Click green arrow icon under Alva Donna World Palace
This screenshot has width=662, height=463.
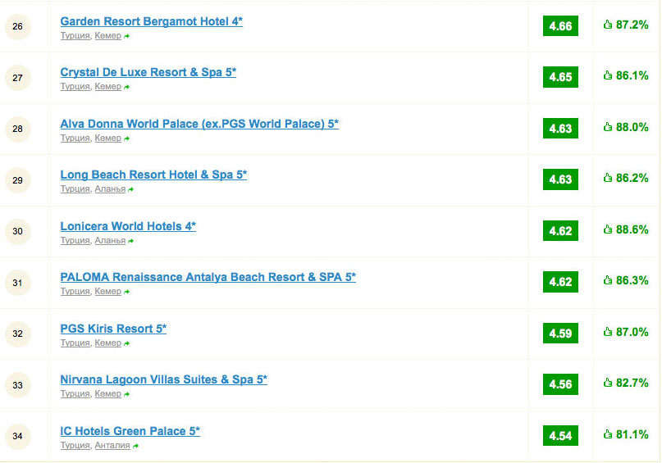[x=126, y=138]
